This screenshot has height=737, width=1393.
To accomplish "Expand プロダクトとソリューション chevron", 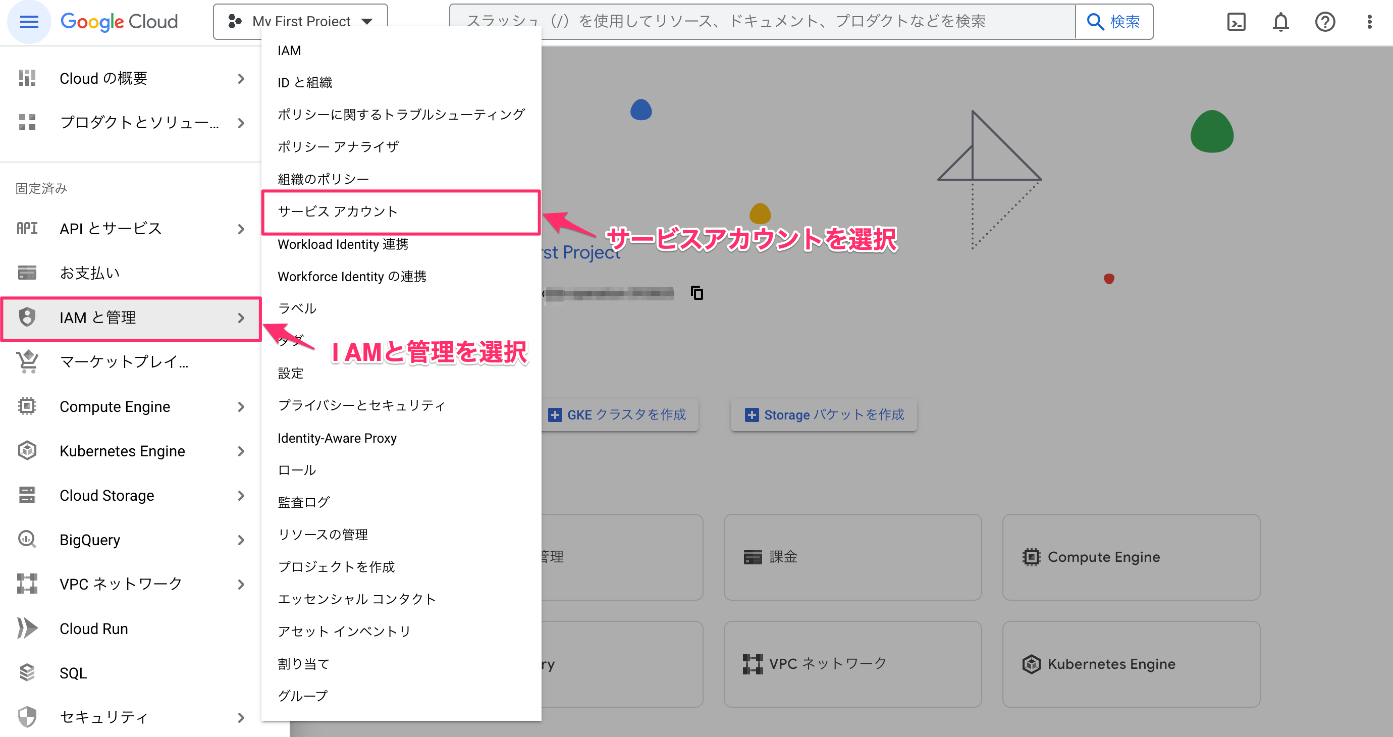I will 241,123.
